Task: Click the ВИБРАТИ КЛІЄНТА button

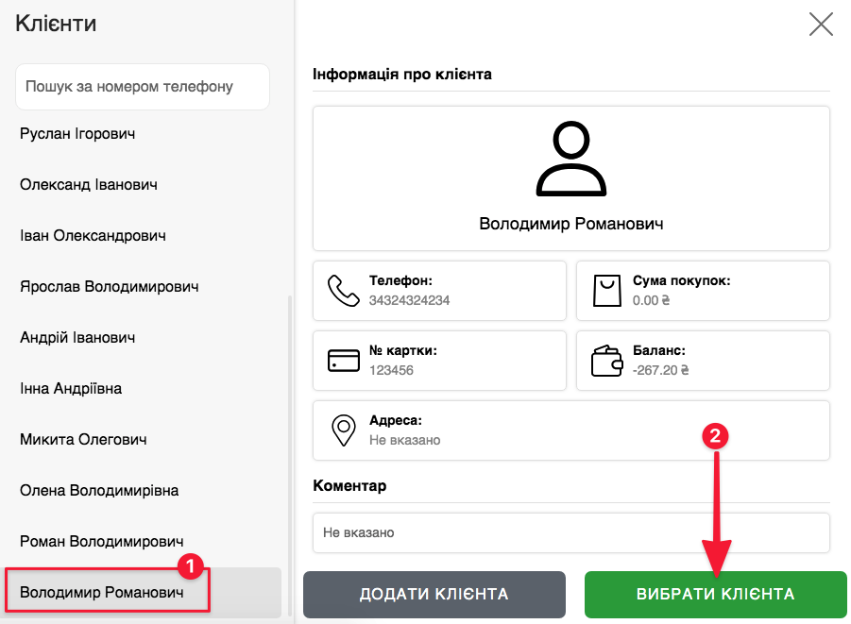Action: click(715, 594)
